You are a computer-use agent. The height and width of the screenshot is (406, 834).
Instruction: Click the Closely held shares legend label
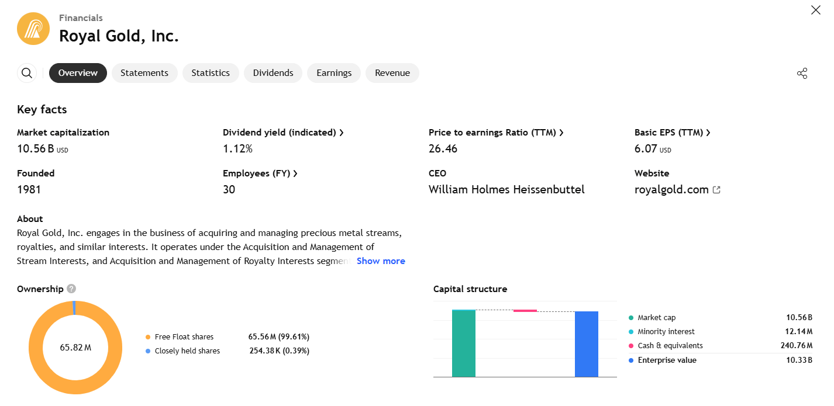click(187, 351)
